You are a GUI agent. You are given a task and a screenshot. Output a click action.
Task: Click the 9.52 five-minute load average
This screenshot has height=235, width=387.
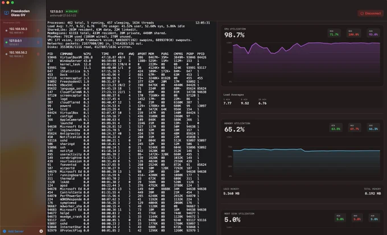pos(245,103)
